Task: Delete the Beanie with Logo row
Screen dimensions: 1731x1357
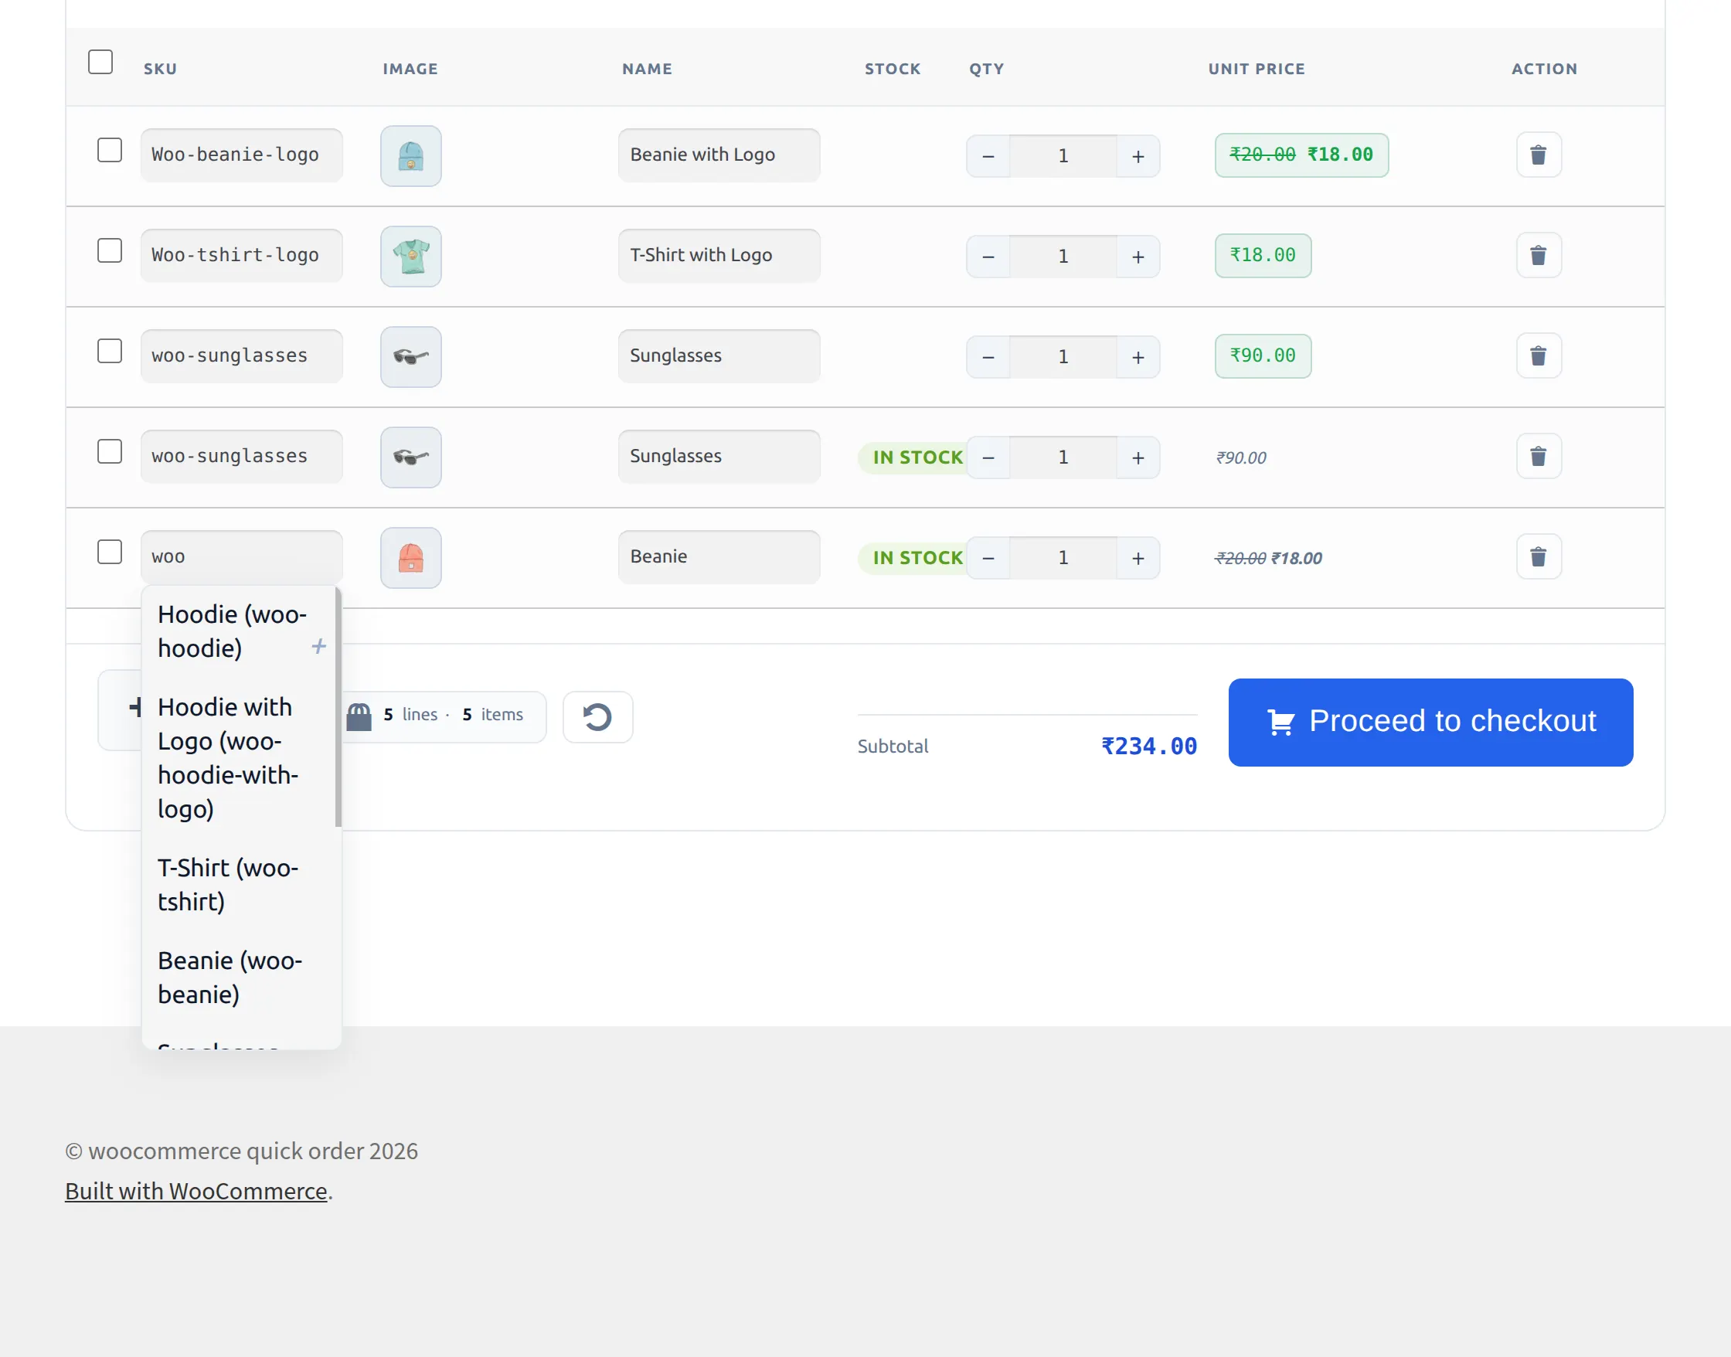Action: (x=1538, y=155)
